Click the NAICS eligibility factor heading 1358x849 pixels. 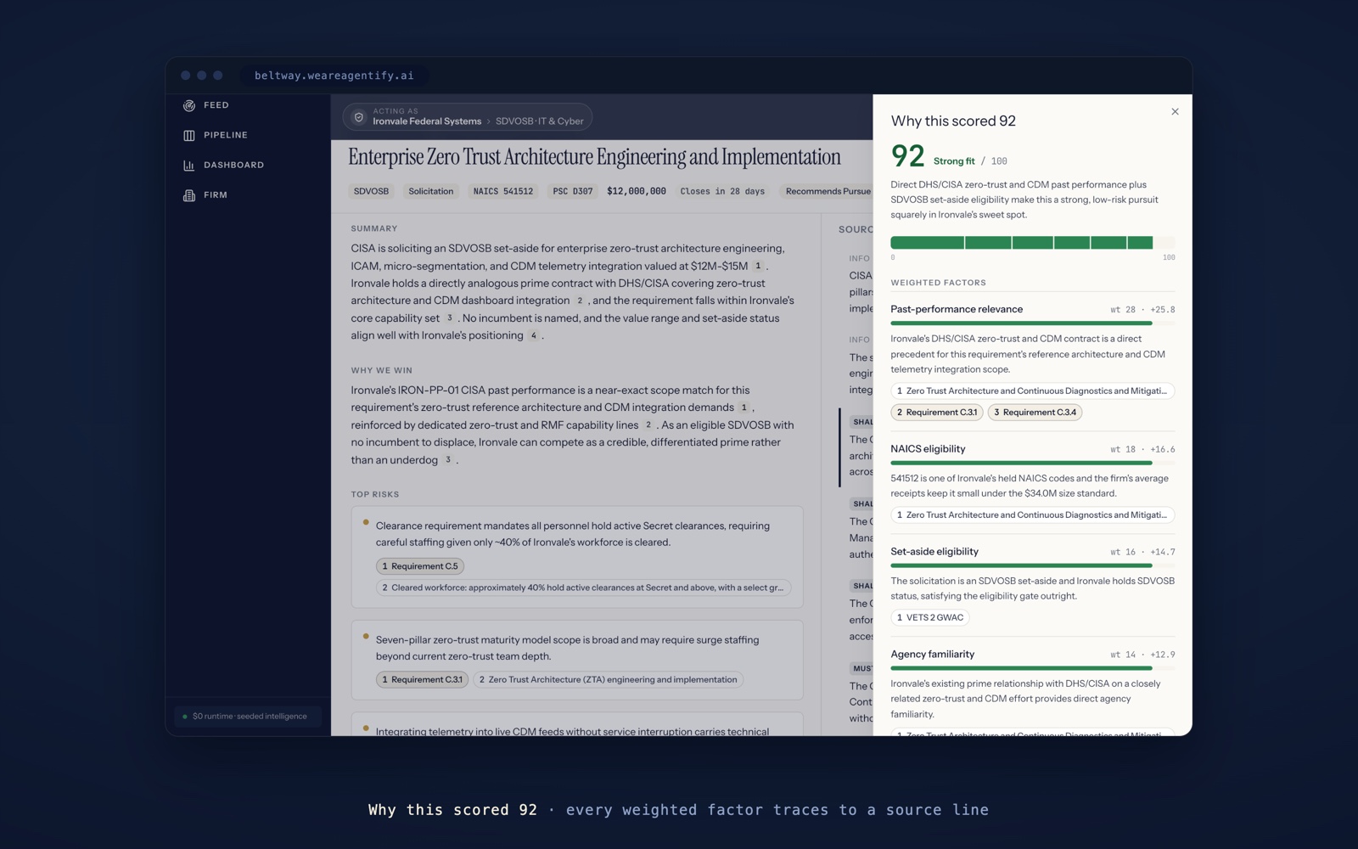click(928, 449)
